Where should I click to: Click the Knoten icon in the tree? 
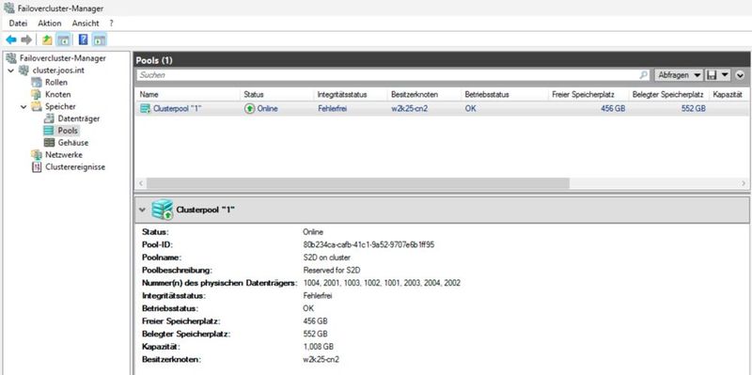coord(37,95)
